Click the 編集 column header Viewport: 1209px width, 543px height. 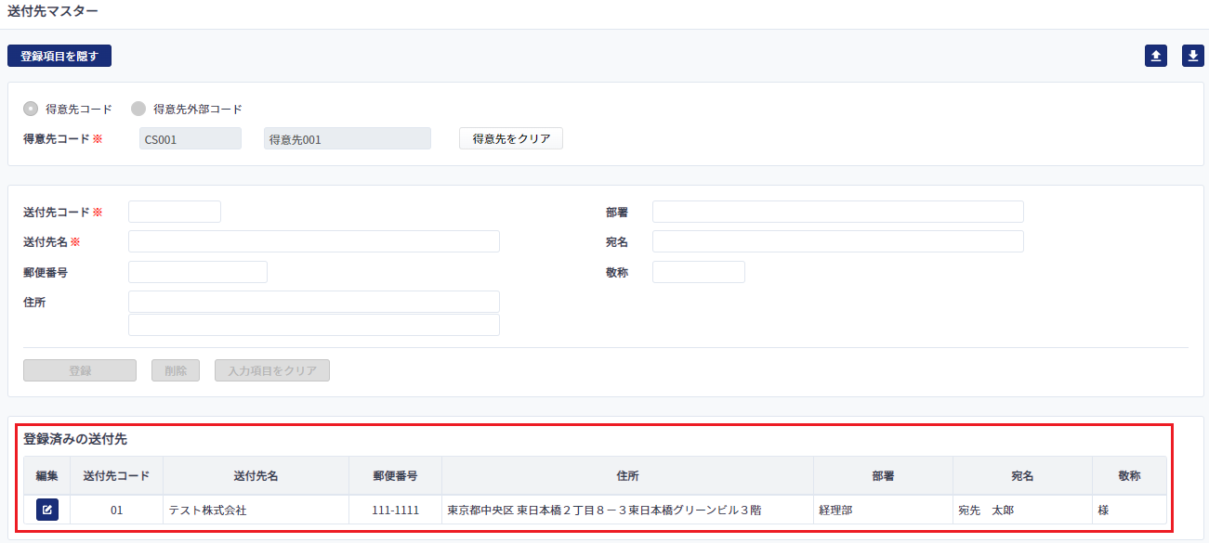pos(47,475)
